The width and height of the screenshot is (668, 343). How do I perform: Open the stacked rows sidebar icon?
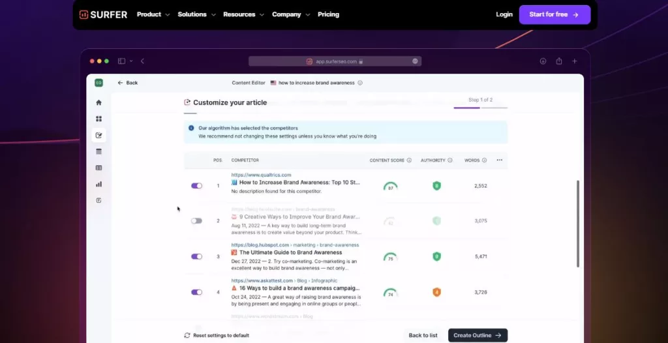point(99,152)
